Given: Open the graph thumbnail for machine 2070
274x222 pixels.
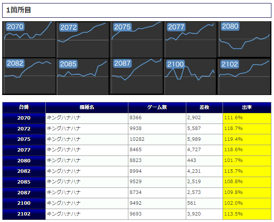Looking at the screenshot, I should tap(29, 39).
